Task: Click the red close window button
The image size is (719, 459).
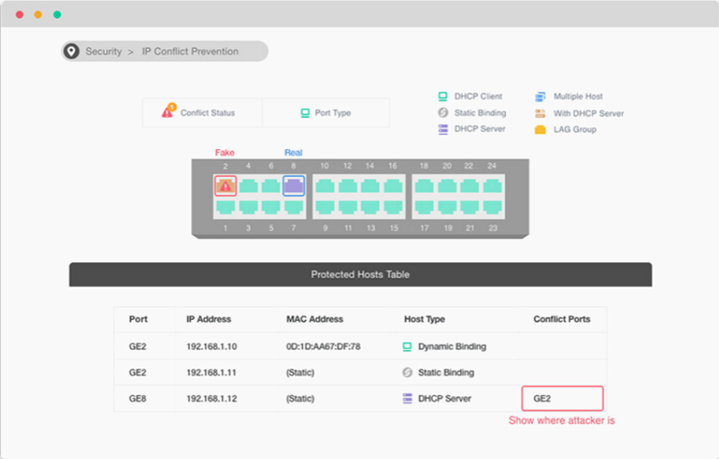Action: tap(20, 14)
